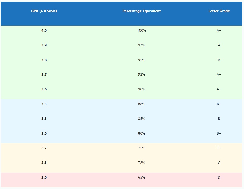Click the Letter Grade column header
Viewport: 244px width, 189px height.
point(219,11)
